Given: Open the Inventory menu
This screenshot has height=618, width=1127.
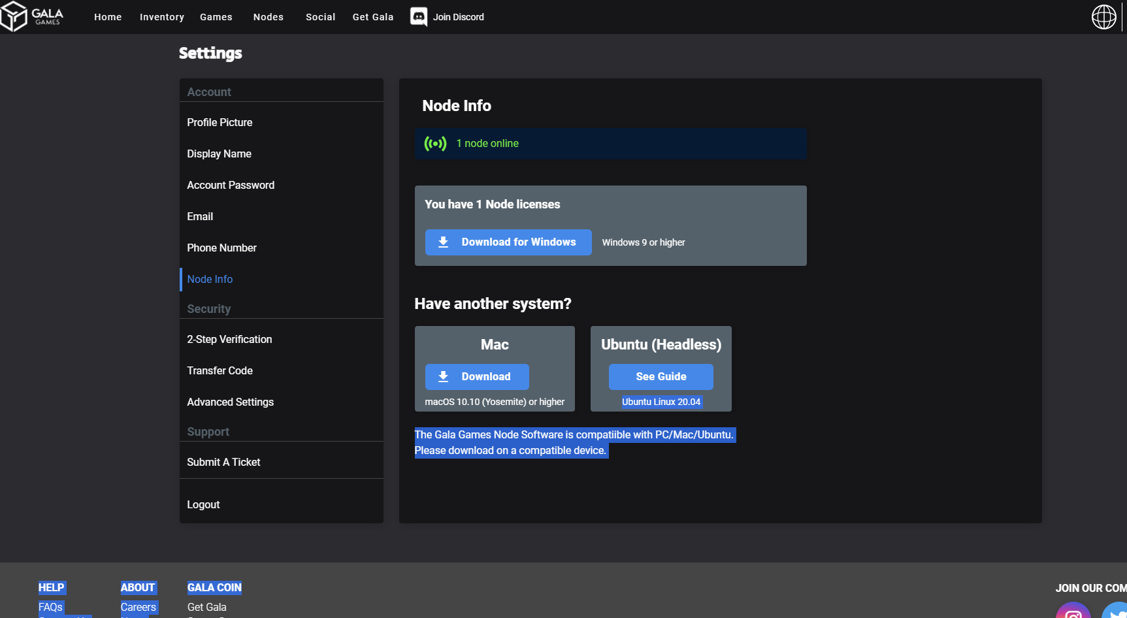Looking at the screenshot, I should 161,17.
